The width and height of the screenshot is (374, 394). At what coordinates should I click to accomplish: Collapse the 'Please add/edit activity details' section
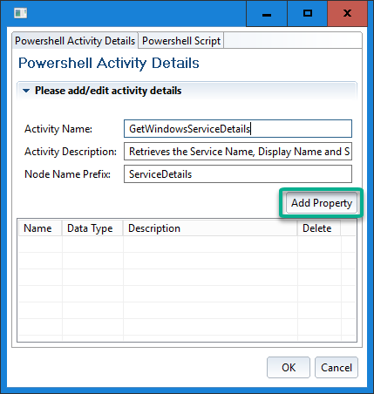click(26, 91)
